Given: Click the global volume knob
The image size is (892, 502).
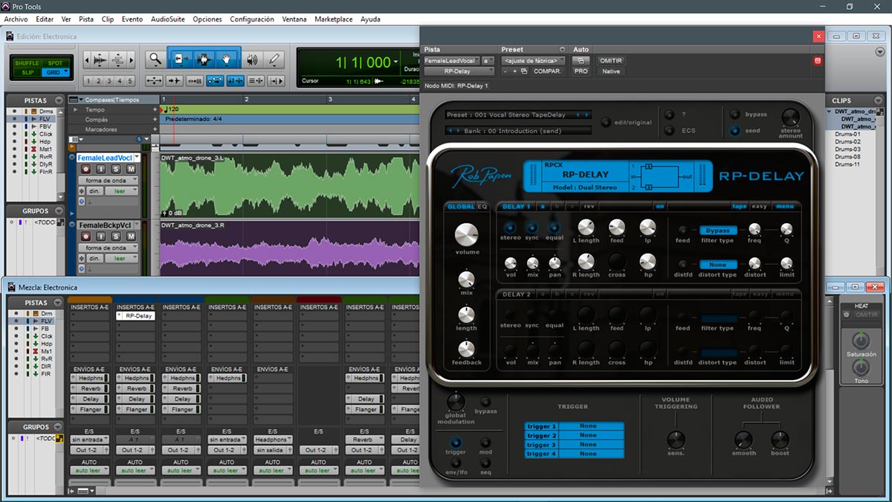Looking at the screenshot, I should 467,235.
